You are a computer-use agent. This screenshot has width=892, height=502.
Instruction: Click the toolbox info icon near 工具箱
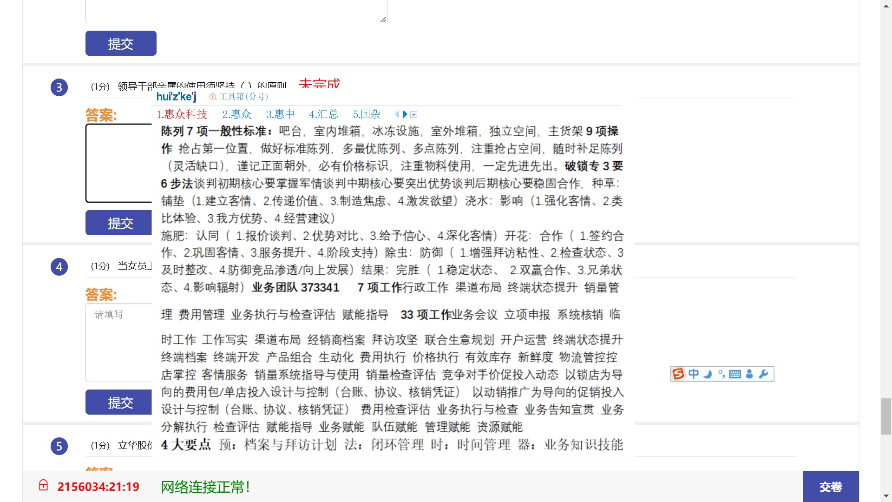point(213,97)
